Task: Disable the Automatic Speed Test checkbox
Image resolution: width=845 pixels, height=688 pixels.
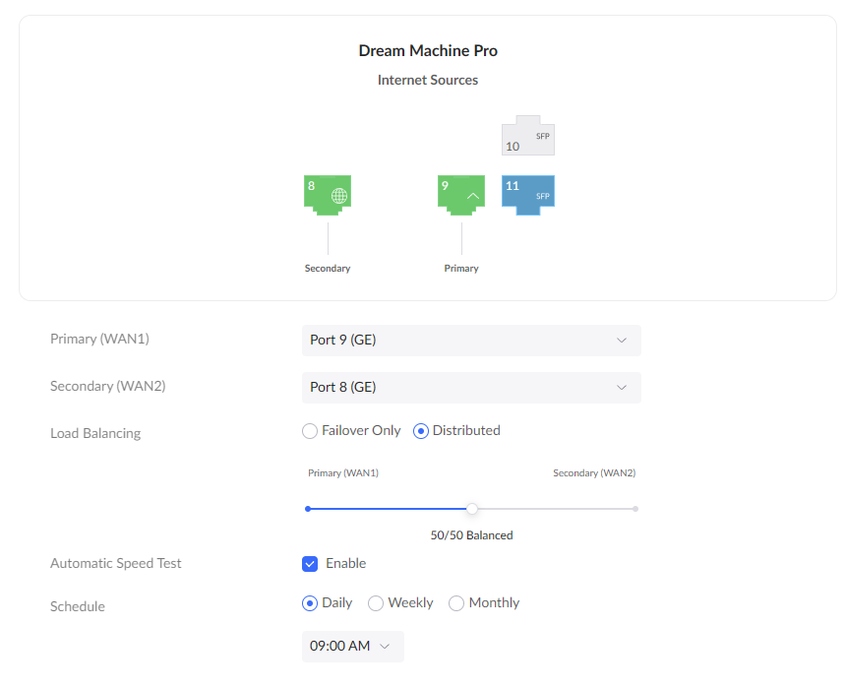Action: pos(310,564)
